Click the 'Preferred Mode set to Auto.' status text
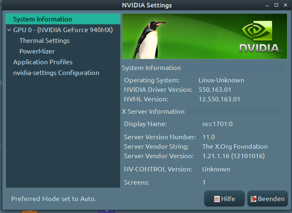The height and width of the screenshot is (213, 292). click(54, 199)
